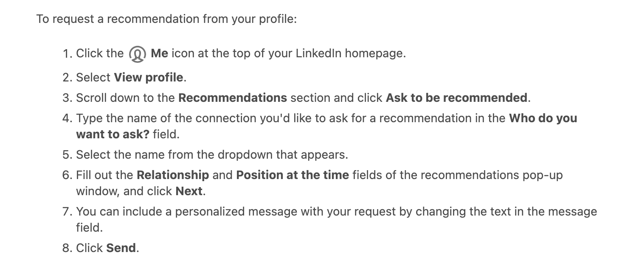
Task: Click step 5 'Select the name from the dropdown' text
Action: [x=212, y=154]
